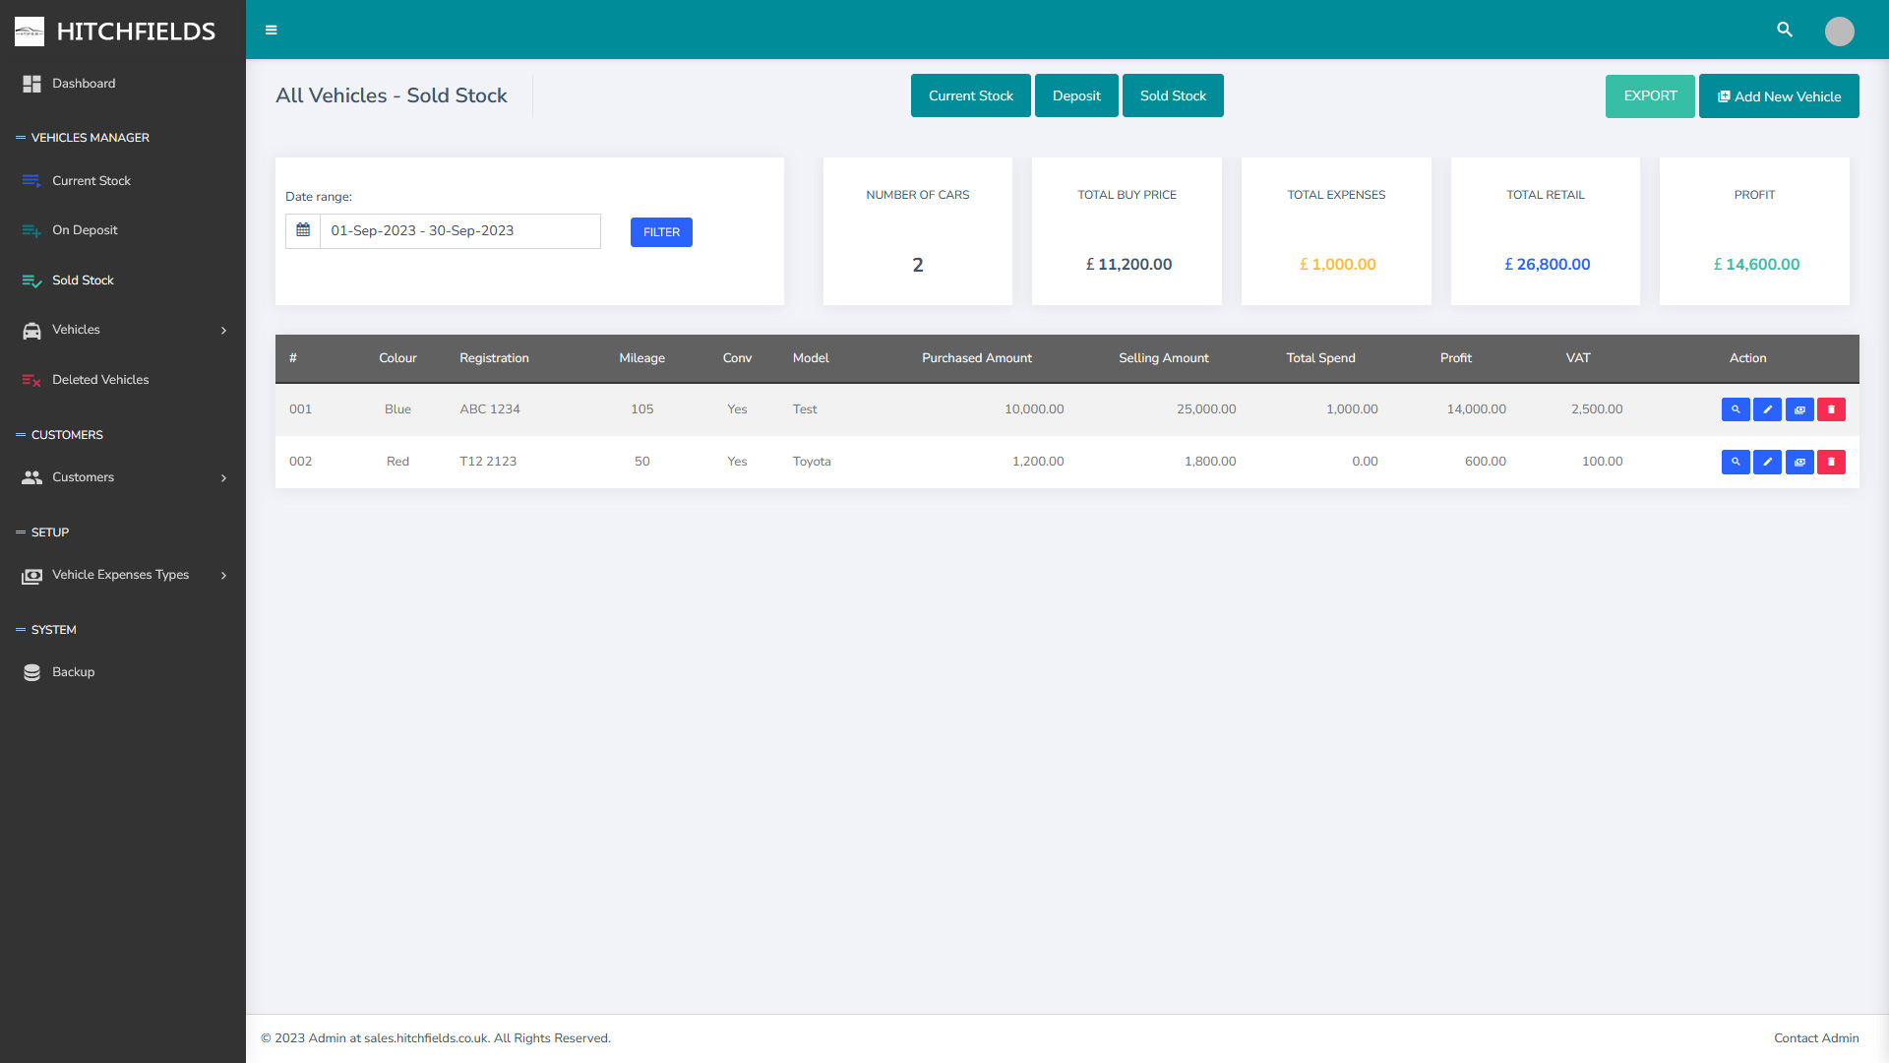The width and height of the screenshot is (1889, 1063).
Task: Switch to the Current Stock tab
Action: pyautogui.click(x=970, y=95)
